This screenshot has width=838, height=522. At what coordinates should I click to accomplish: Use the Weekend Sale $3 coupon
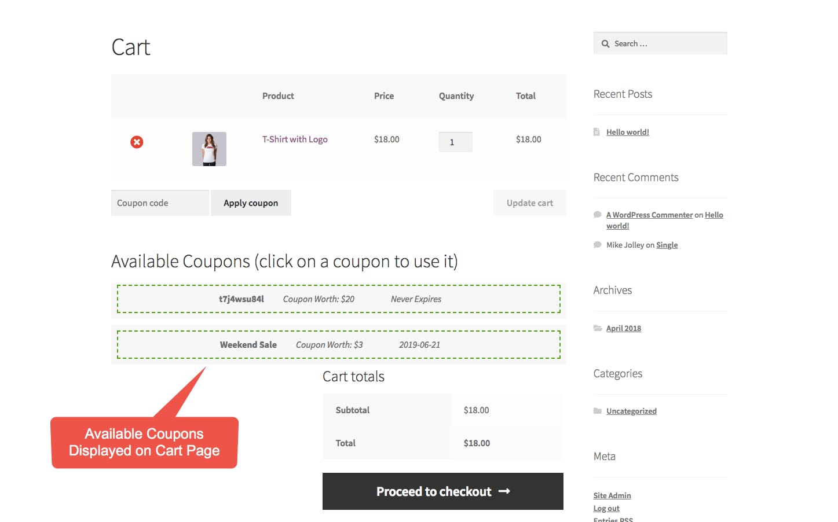[x=338, y=345]
